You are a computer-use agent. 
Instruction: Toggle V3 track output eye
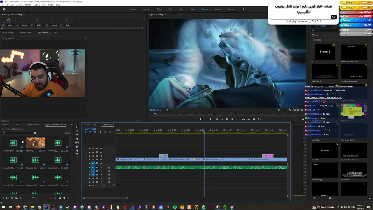[101, 156]
